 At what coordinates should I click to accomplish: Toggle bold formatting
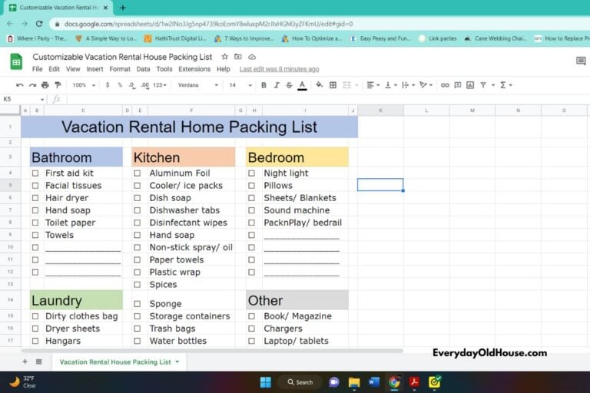coord(264,85)
